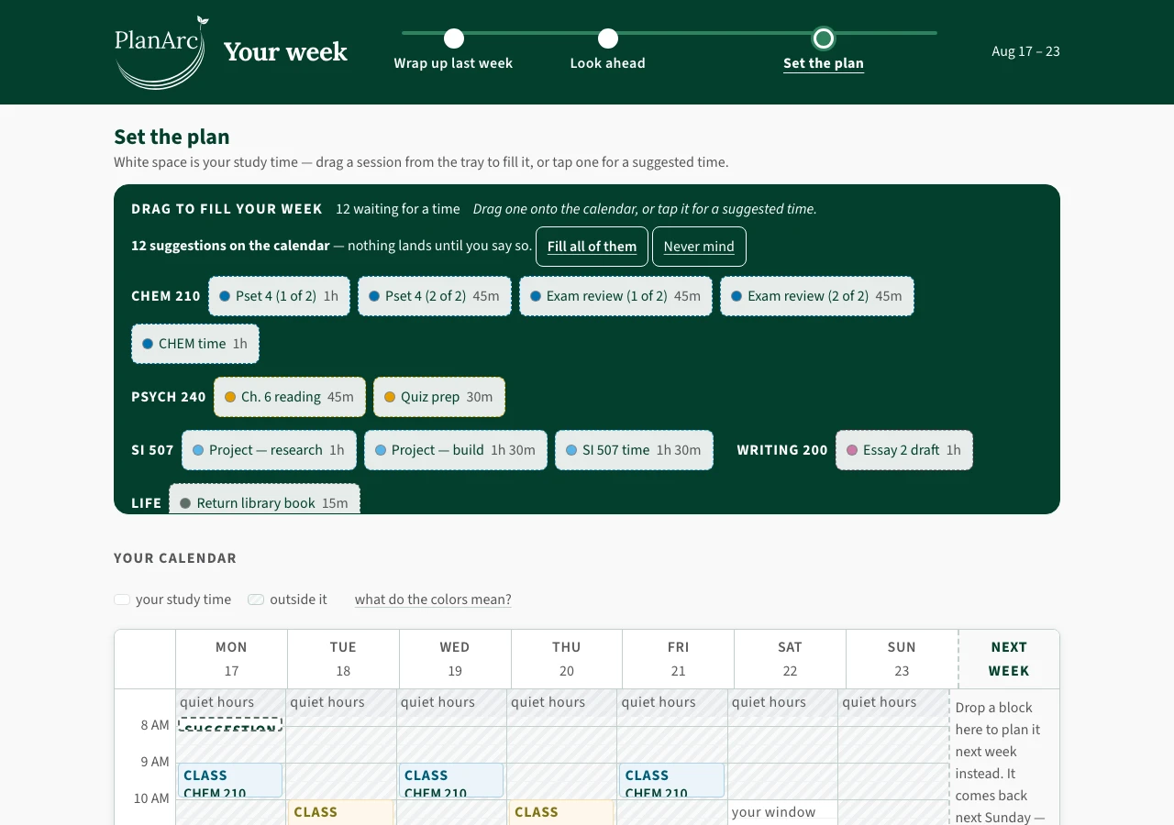The image size is (1174, 825).
Task: Select Exam review (1 of 2) chip
Action: pos(615,296)
